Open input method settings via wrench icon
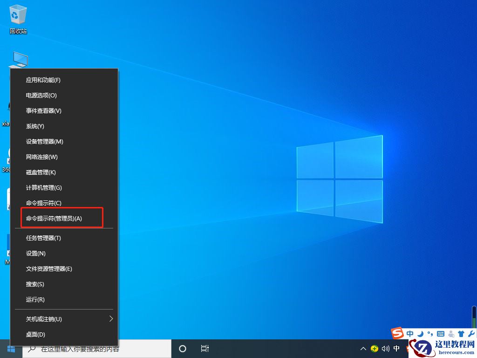Screen dimensions: 477x358 tap(470, 333)
